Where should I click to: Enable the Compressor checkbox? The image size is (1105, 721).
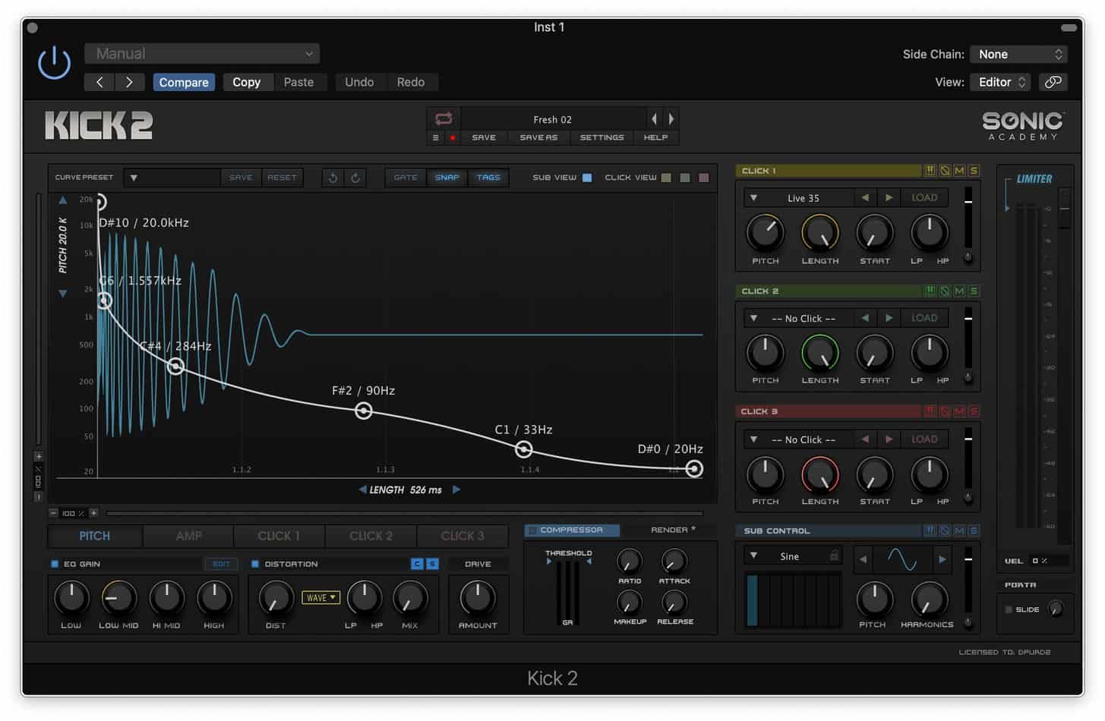click(x=532, y=530)
